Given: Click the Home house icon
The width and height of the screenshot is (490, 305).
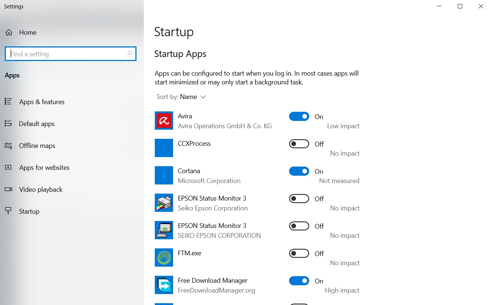Looking at the screenshot, I should tap(9, 33).
